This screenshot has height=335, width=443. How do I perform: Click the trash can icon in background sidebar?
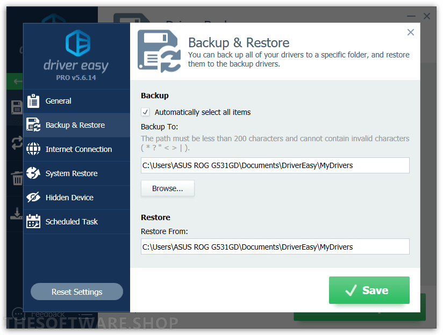click(17, 178)
